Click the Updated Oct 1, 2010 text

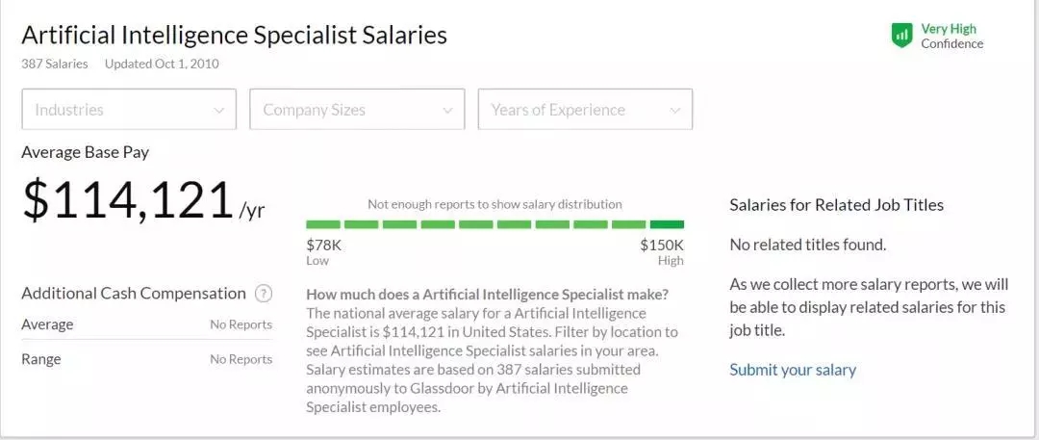[162, 64]
